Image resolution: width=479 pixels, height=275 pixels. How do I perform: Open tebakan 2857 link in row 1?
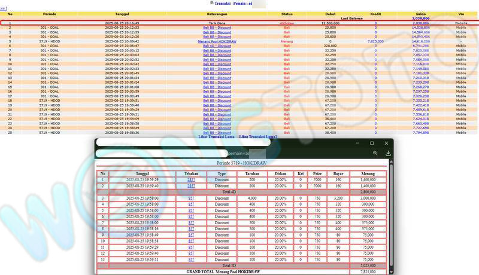(191, 179)
